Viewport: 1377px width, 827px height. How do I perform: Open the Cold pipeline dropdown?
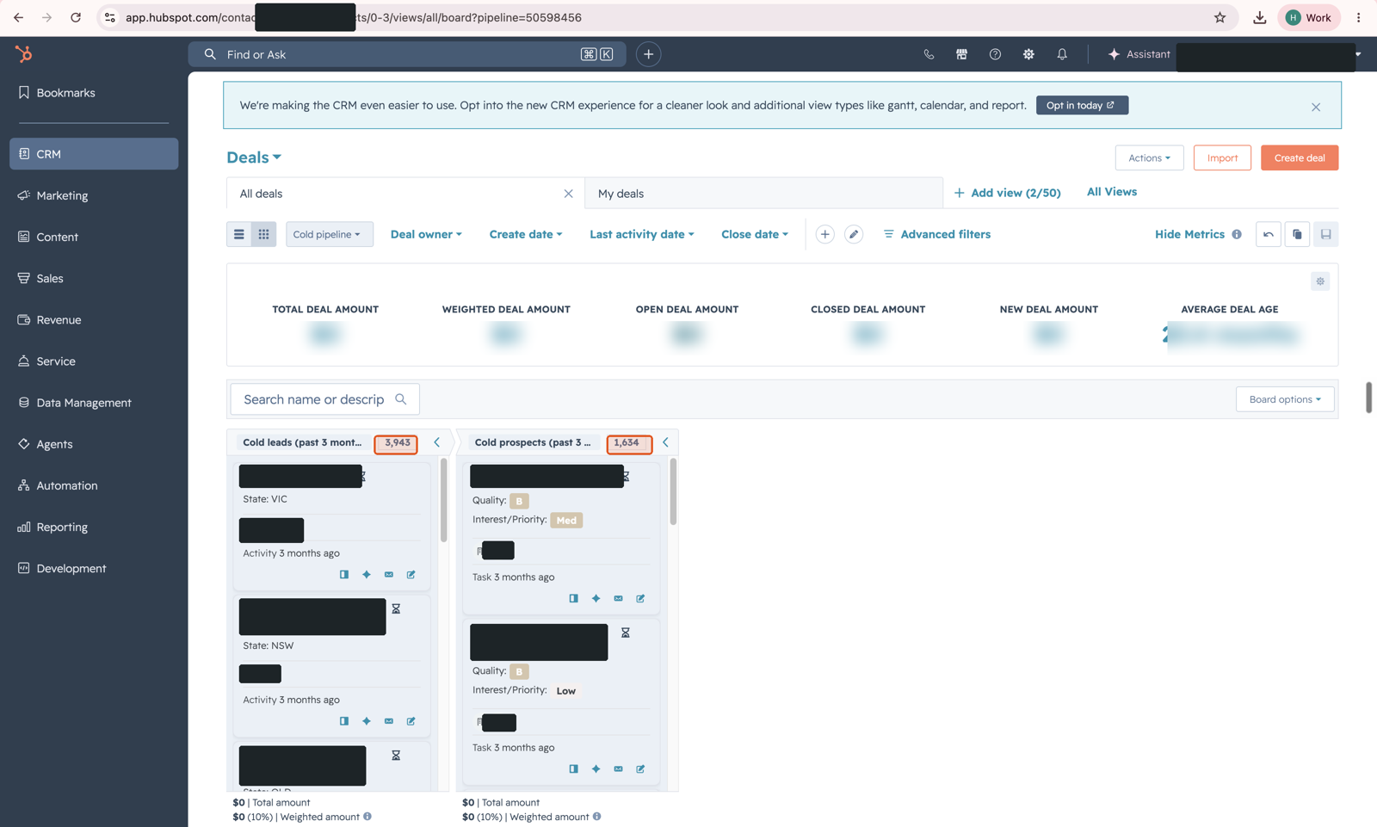(x=328, y=234)
